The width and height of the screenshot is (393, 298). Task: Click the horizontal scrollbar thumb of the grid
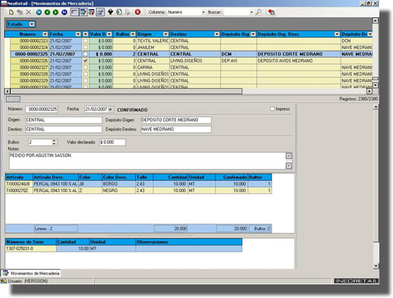126,91
